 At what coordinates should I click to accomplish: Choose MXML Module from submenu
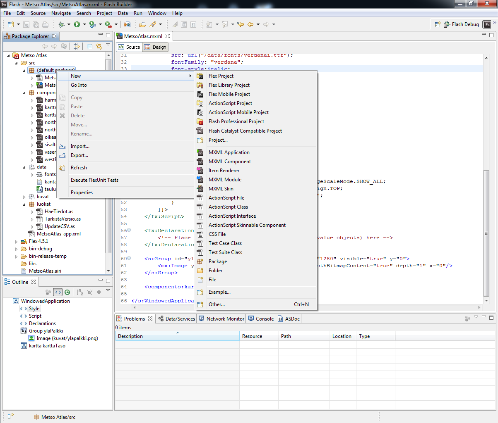255,180
